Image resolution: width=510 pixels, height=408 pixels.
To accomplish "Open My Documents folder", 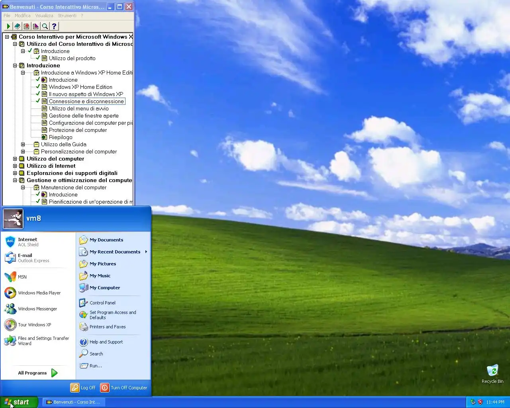I will (114, 240).
